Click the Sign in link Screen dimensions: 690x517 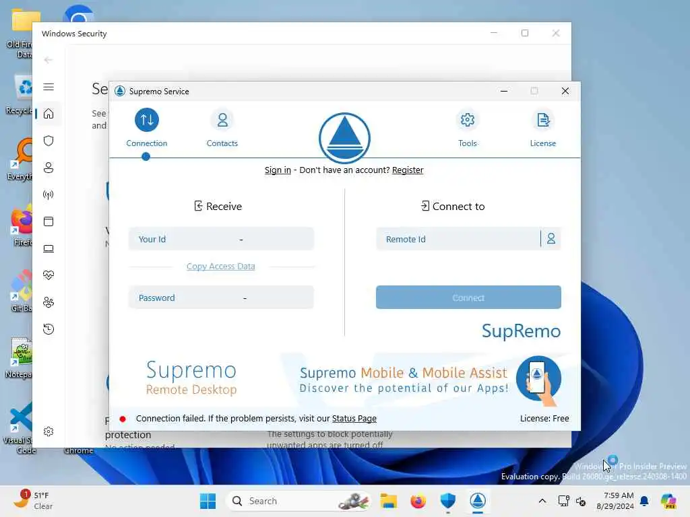(278, 170)
